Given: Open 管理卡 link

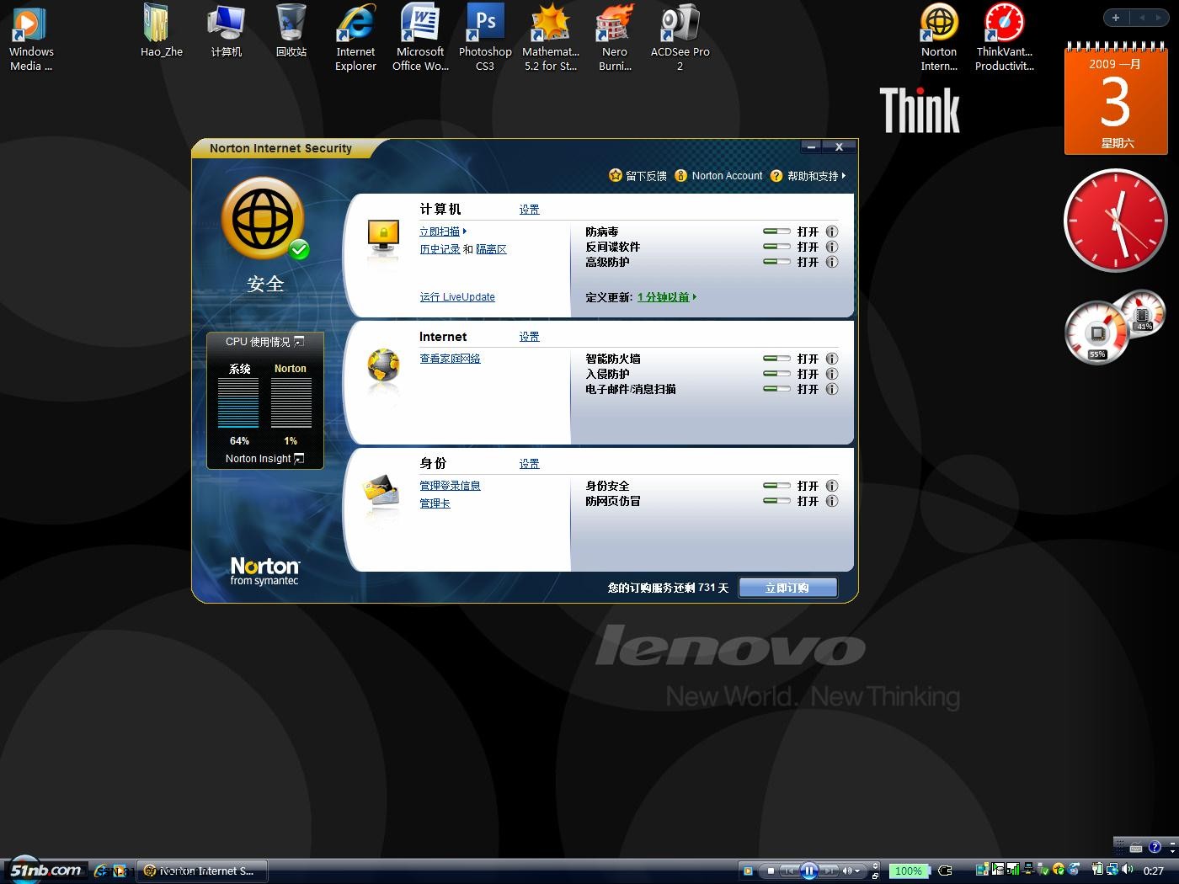Looking at the screenshot, I should click(x=435, y=503).
